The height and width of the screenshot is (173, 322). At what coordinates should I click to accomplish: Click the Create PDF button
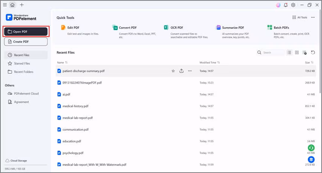coord(26,42)
